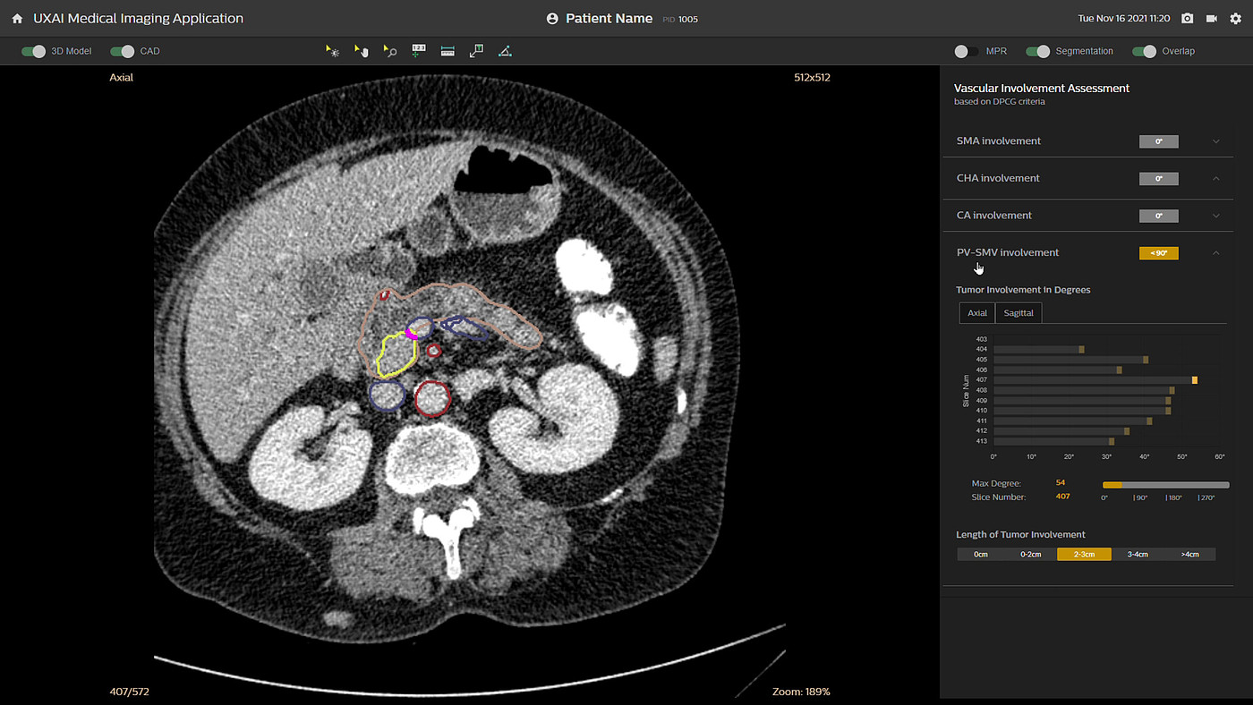Switch to the Sagittal tab

point(1019,313)
